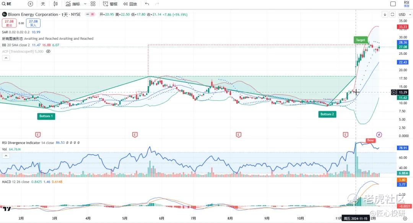
Task: Click plus icon beside 13.29 price
Action: [x=393, y=92]
